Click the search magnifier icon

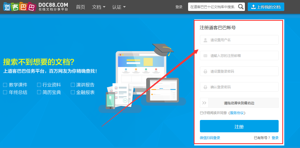241,7
